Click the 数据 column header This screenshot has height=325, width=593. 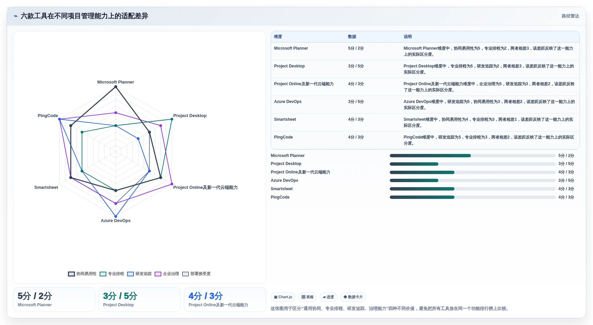click(352, 37)
